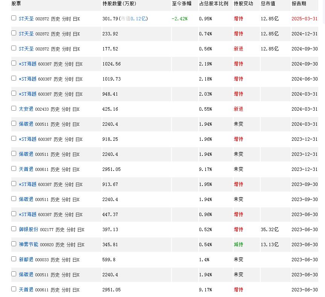
Task: Click 报告期 column header
Action: point(299,3)
